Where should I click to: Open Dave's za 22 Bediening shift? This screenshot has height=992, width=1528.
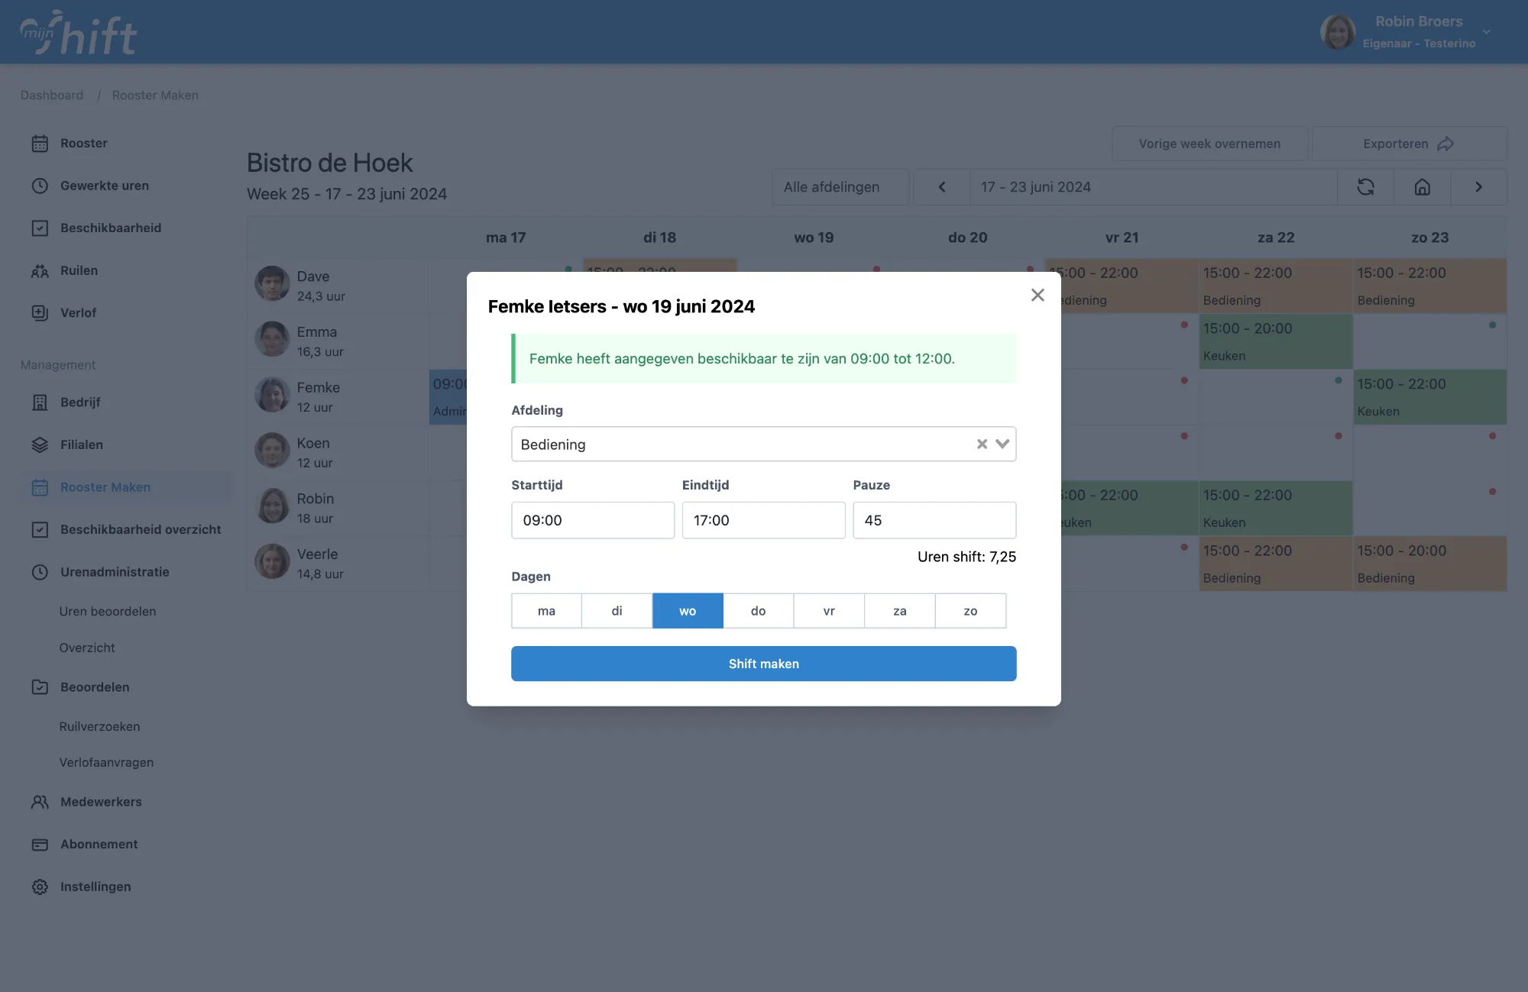pos(1275,286)
